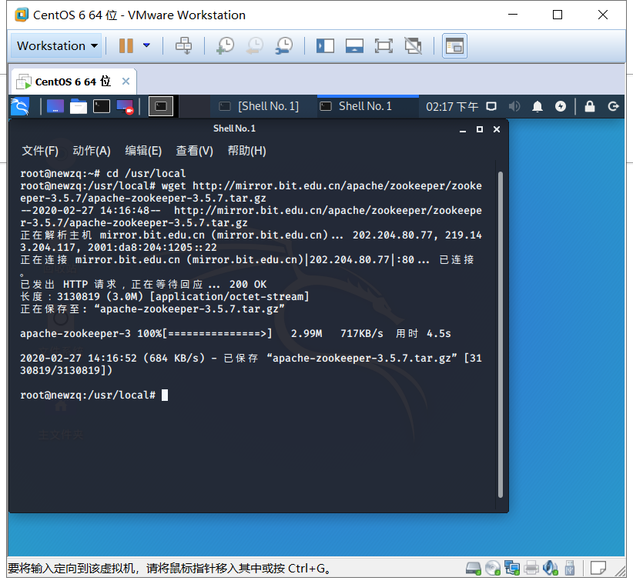The height and width of the screenshot is (584, 633).
Task: Minimize the VMware Workstation window
Action: (x=513, y=15)
